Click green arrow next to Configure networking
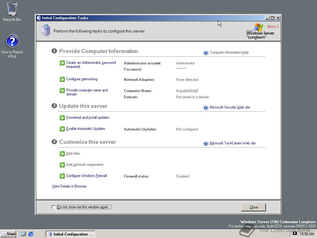Screen dimensions: 317x238 [x=62, y=79]
